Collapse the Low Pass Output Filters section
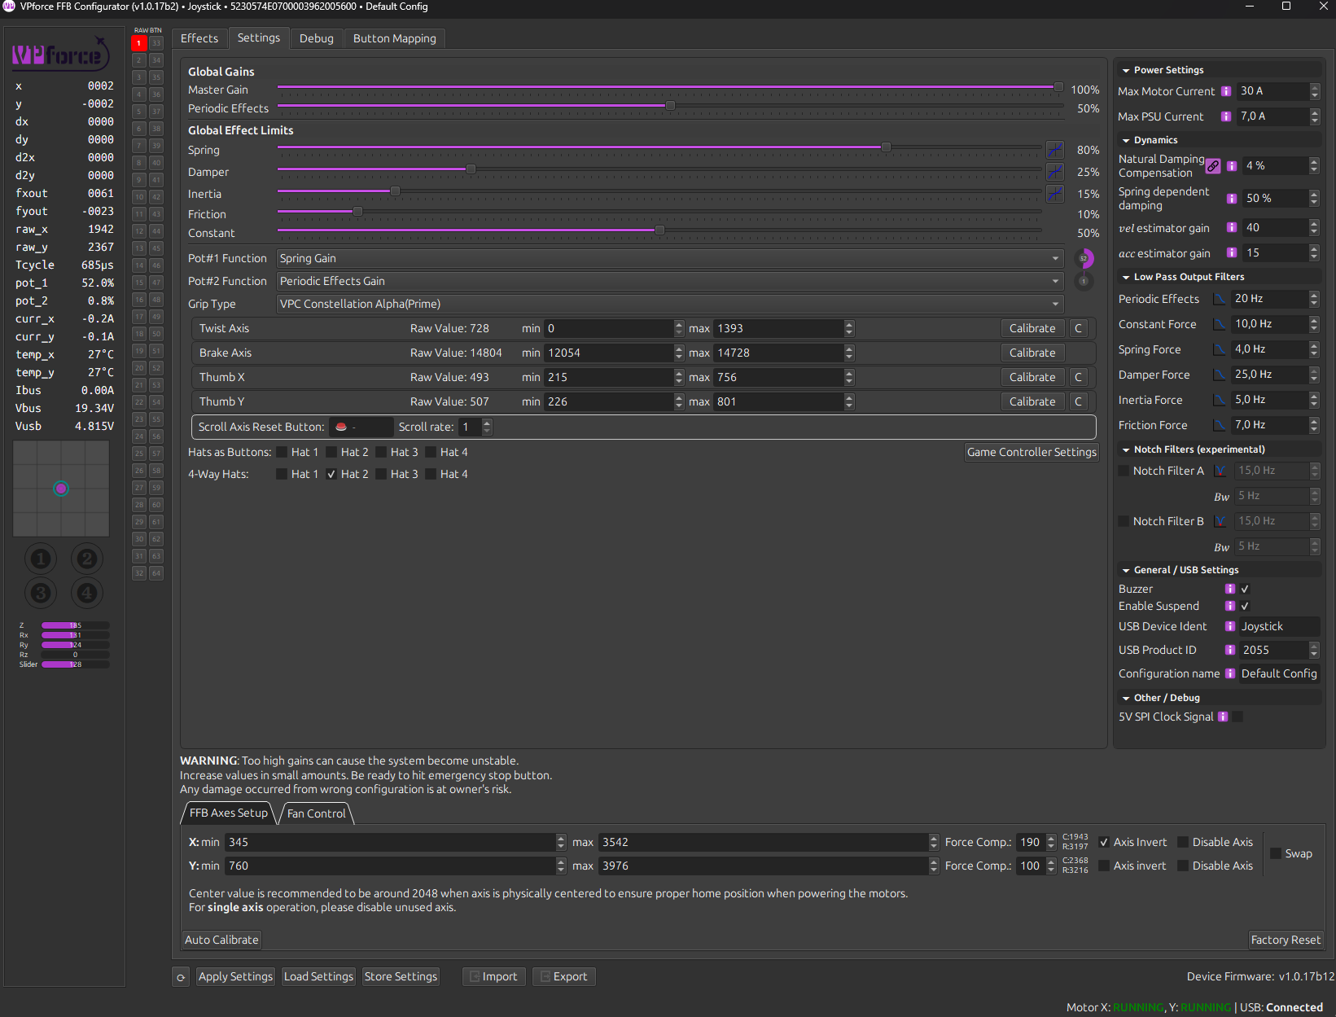 coord(1126,277)
